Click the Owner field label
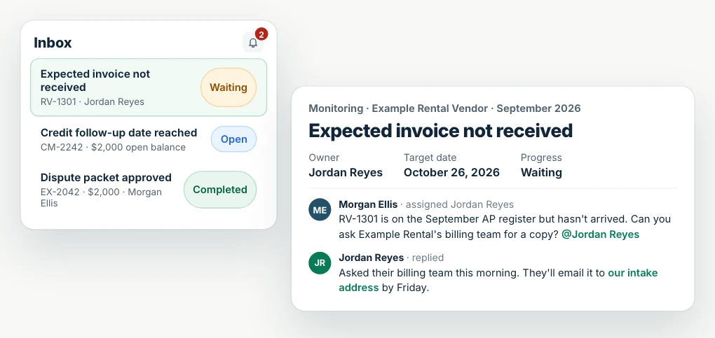Viewport: 715px width, 338px height. click(x=325, y=157)
